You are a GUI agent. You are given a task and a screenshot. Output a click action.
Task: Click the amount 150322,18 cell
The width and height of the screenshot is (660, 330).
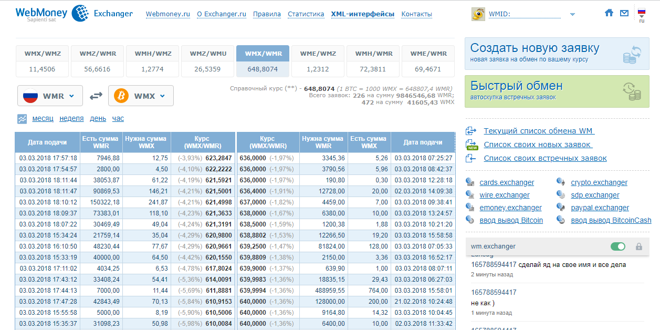pyautogui.click(x=101, y=202)
